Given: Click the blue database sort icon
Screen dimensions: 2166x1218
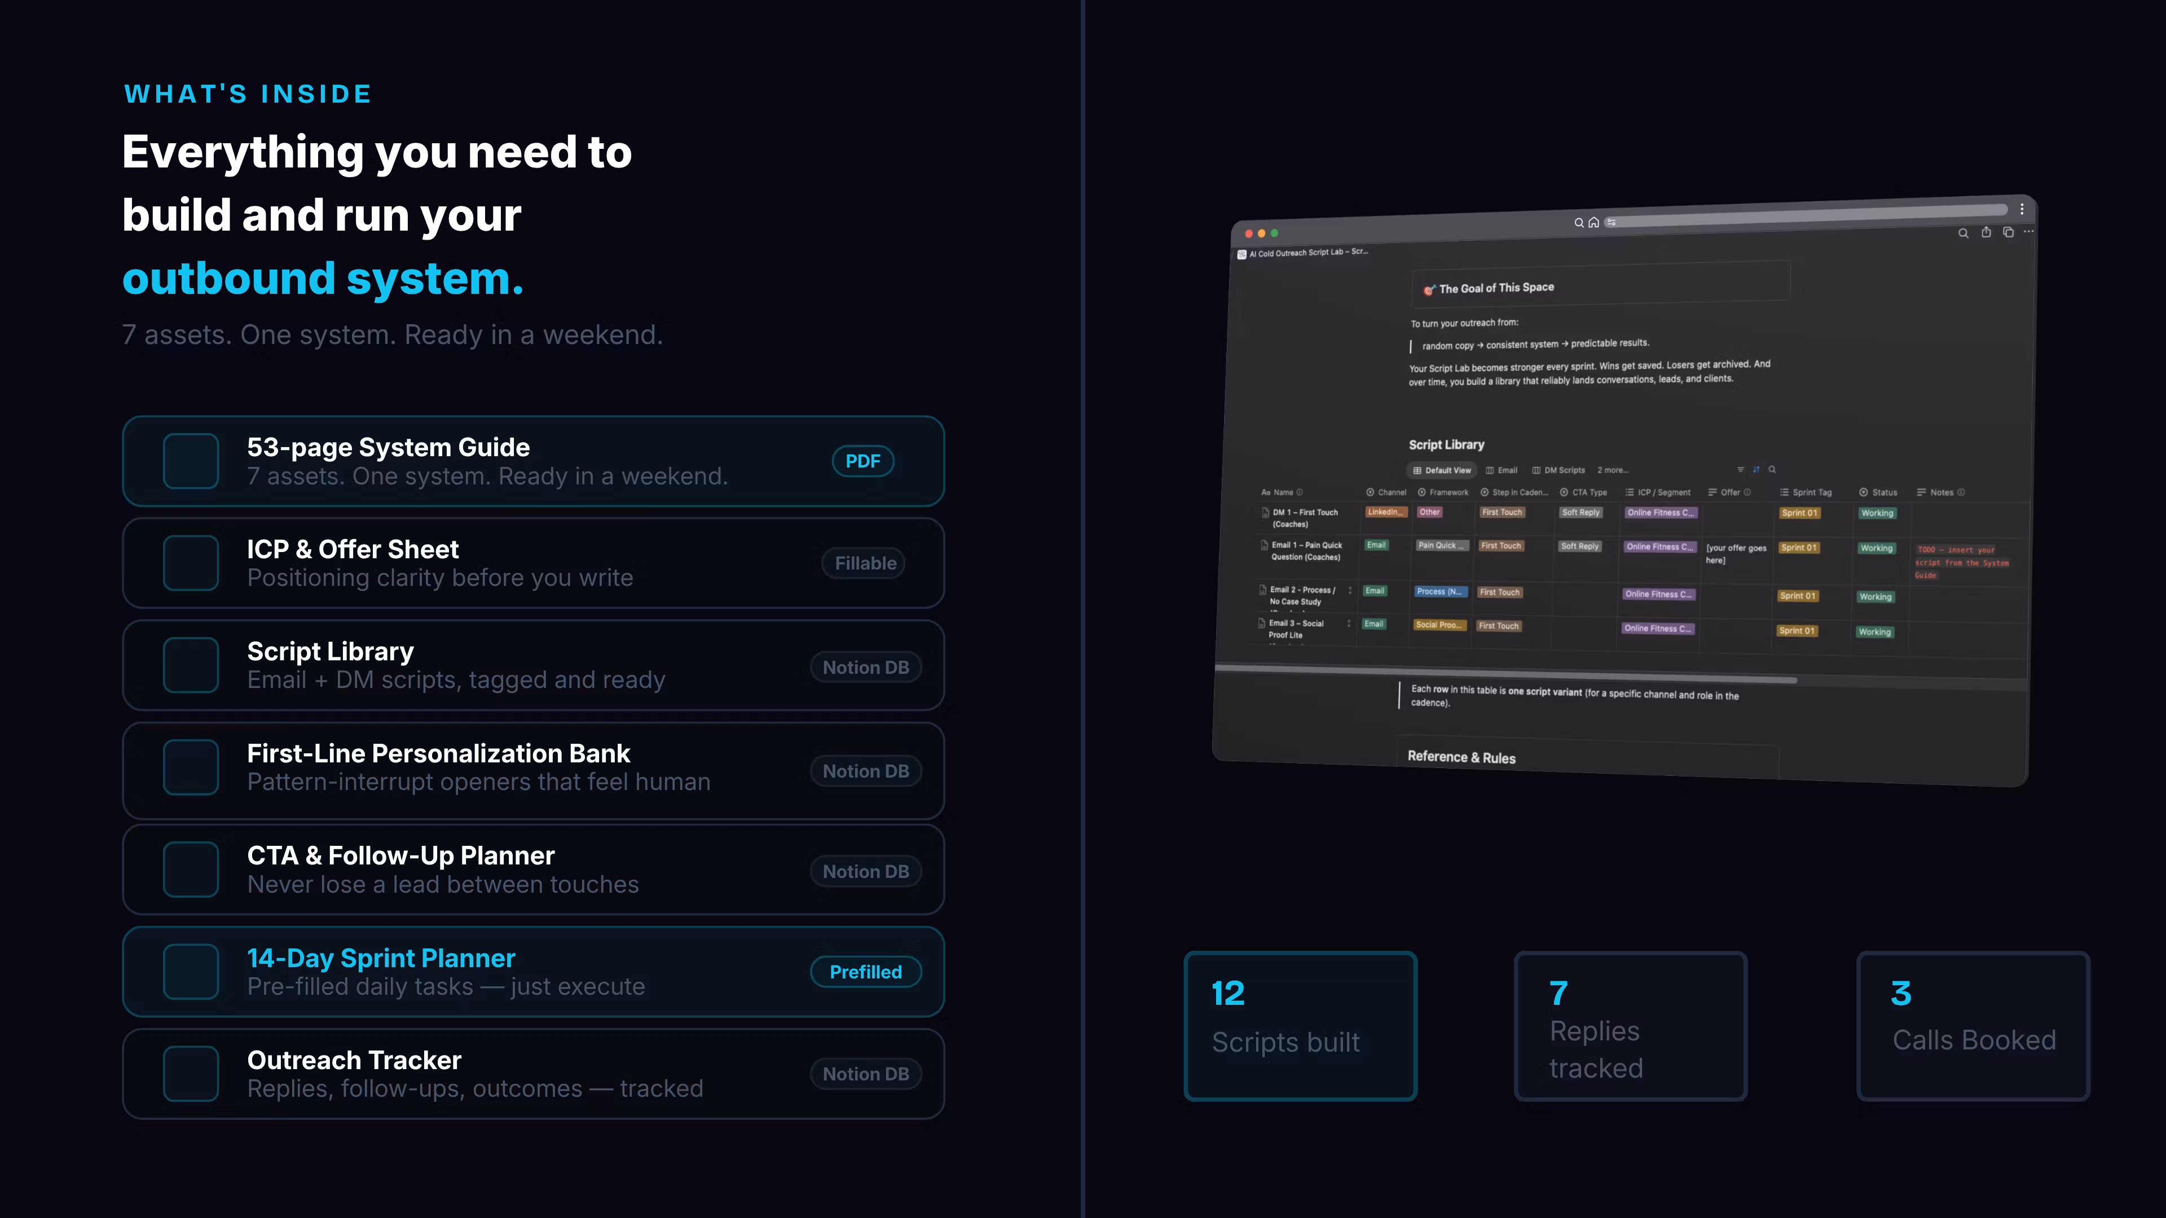Looking at the screenshot, I should coord(1756,469).
